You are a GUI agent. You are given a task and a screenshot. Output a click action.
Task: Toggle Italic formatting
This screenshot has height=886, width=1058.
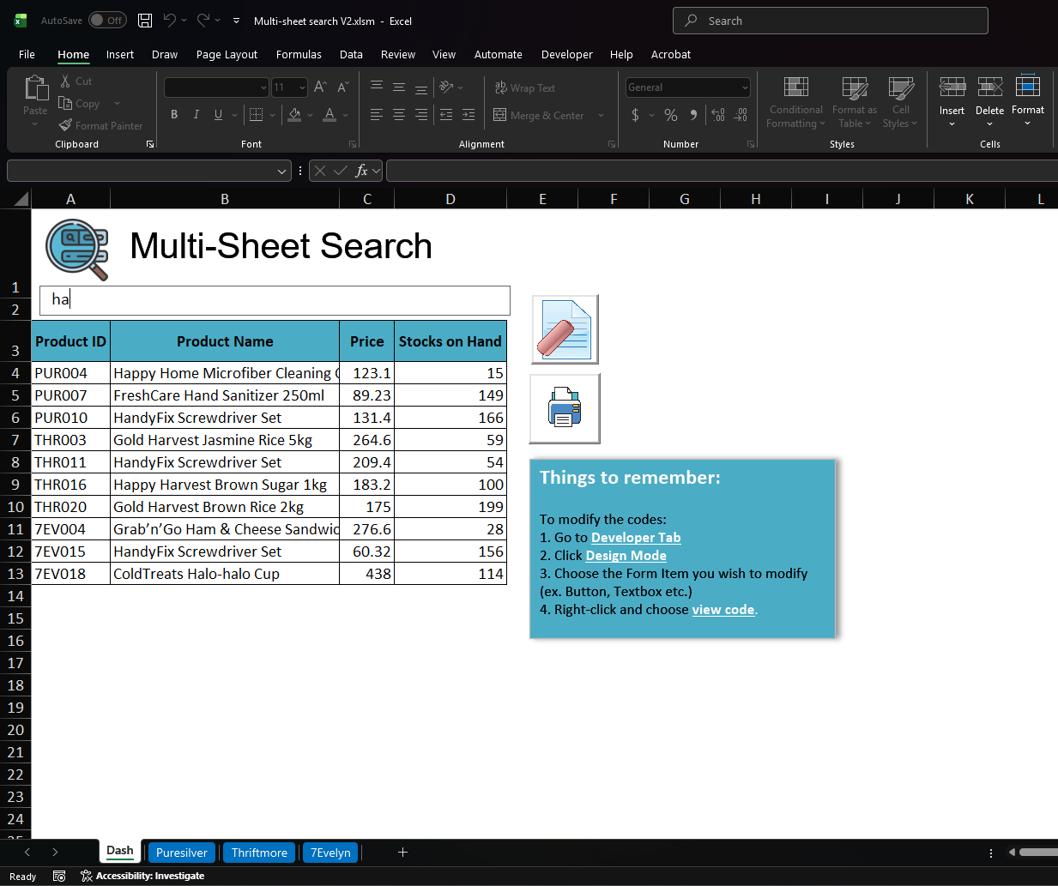click(x=196, y=113)
